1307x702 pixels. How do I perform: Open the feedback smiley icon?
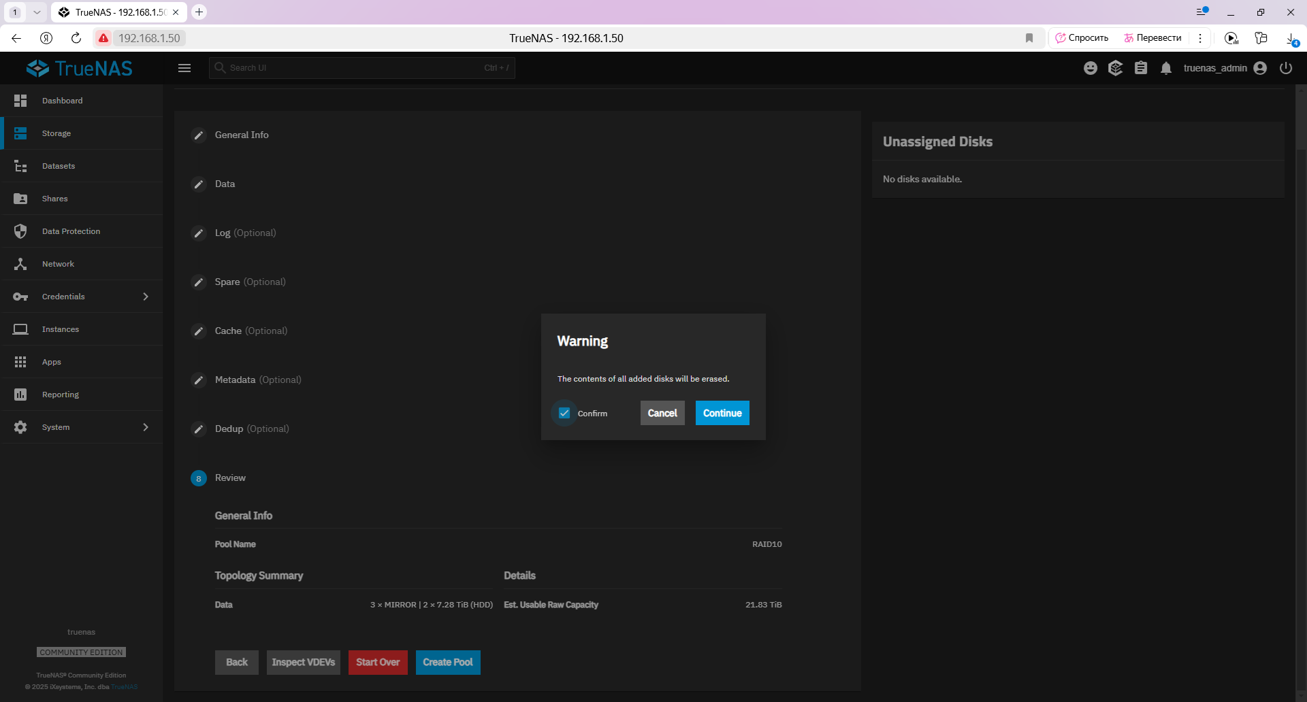1091,68
